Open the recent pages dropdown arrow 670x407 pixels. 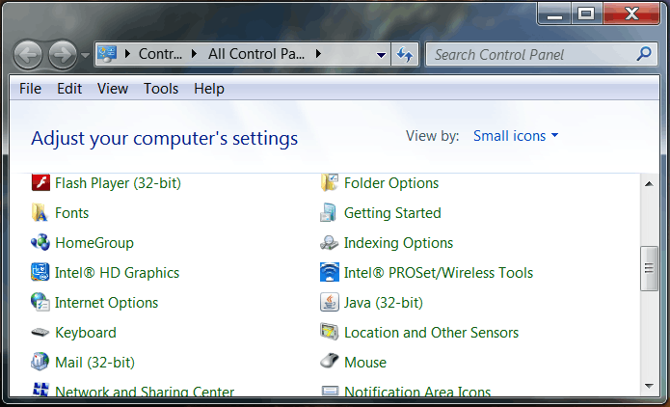[85, 55]
